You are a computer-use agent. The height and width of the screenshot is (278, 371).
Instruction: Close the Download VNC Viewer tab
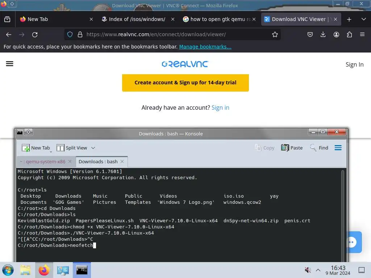point(335,19)
